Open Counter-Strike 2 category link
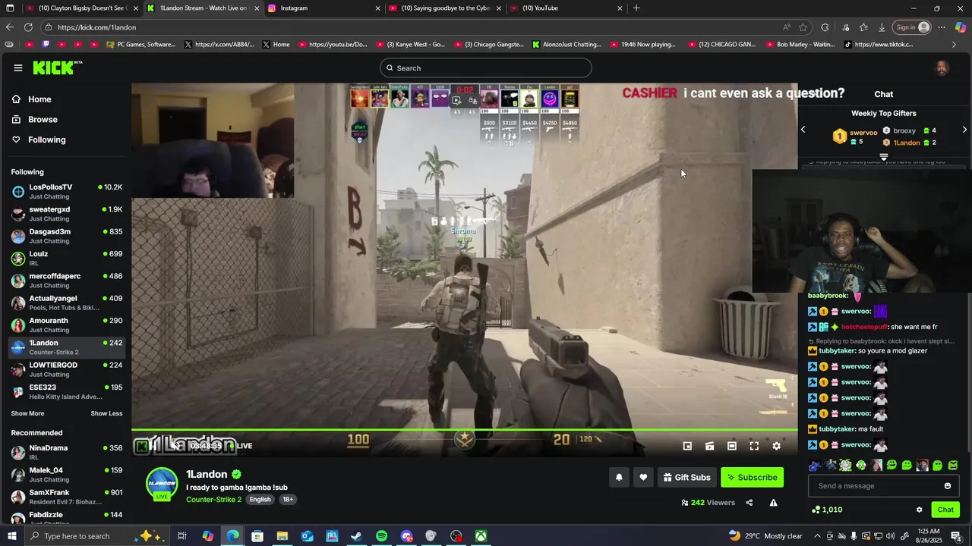The height and width of the screenshot is (546, 972). point(213,499)
